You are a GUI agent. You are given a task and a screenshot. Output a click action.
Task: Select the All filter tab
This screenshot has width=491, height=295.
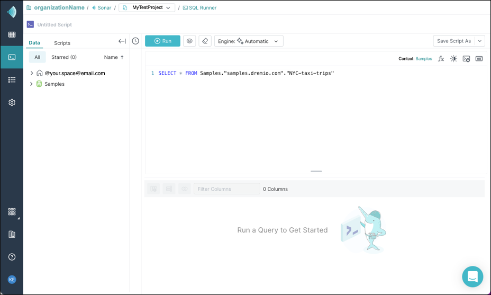click(x=37, y=57)
